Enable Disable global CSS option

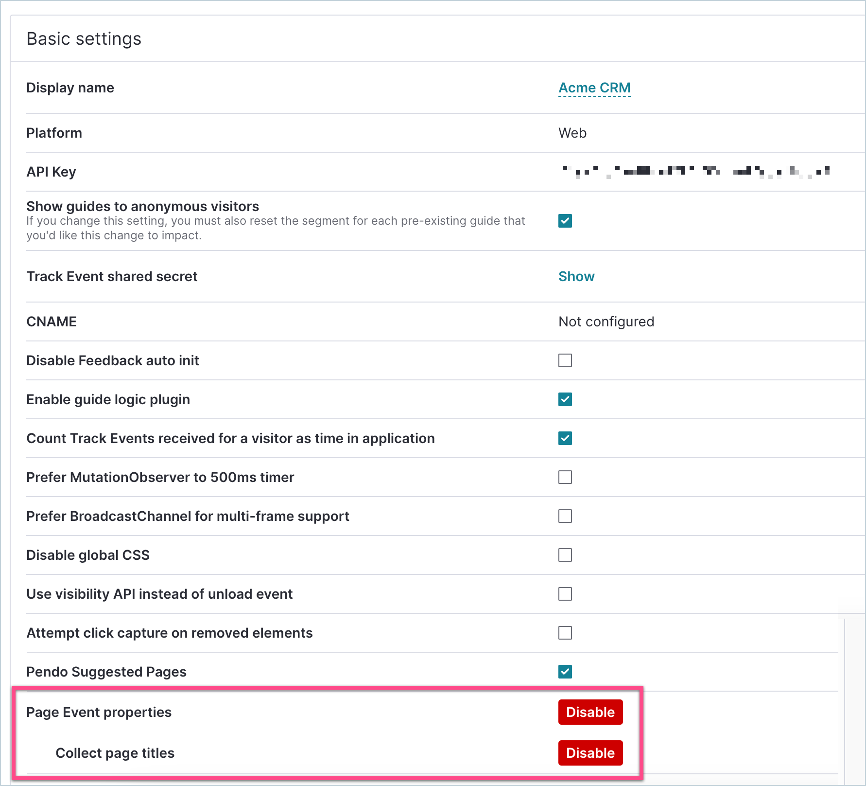pyautogui.click(x=565, y=555)
